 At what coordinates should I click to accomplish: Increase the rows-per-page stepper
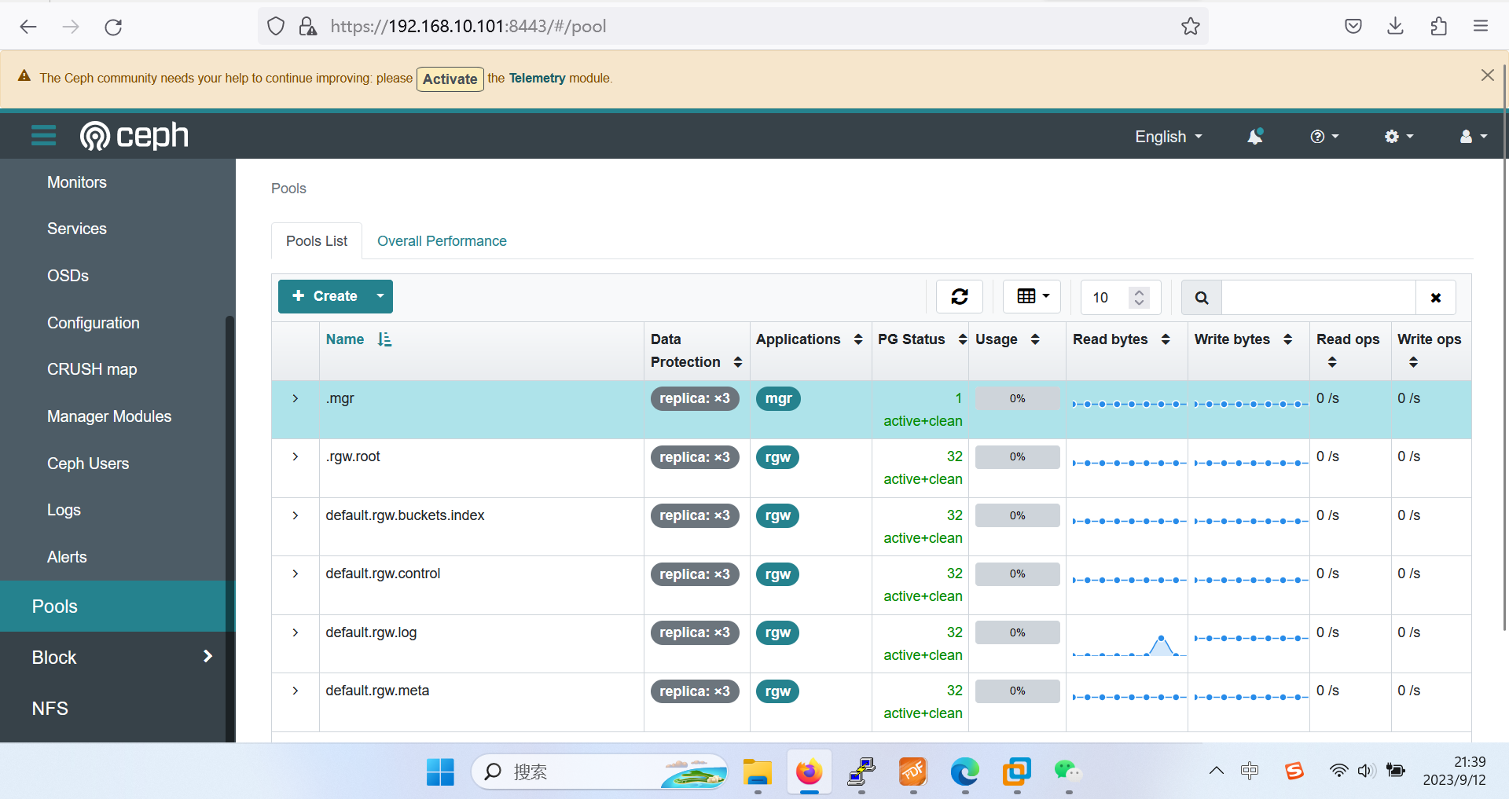pos(1139,291)
